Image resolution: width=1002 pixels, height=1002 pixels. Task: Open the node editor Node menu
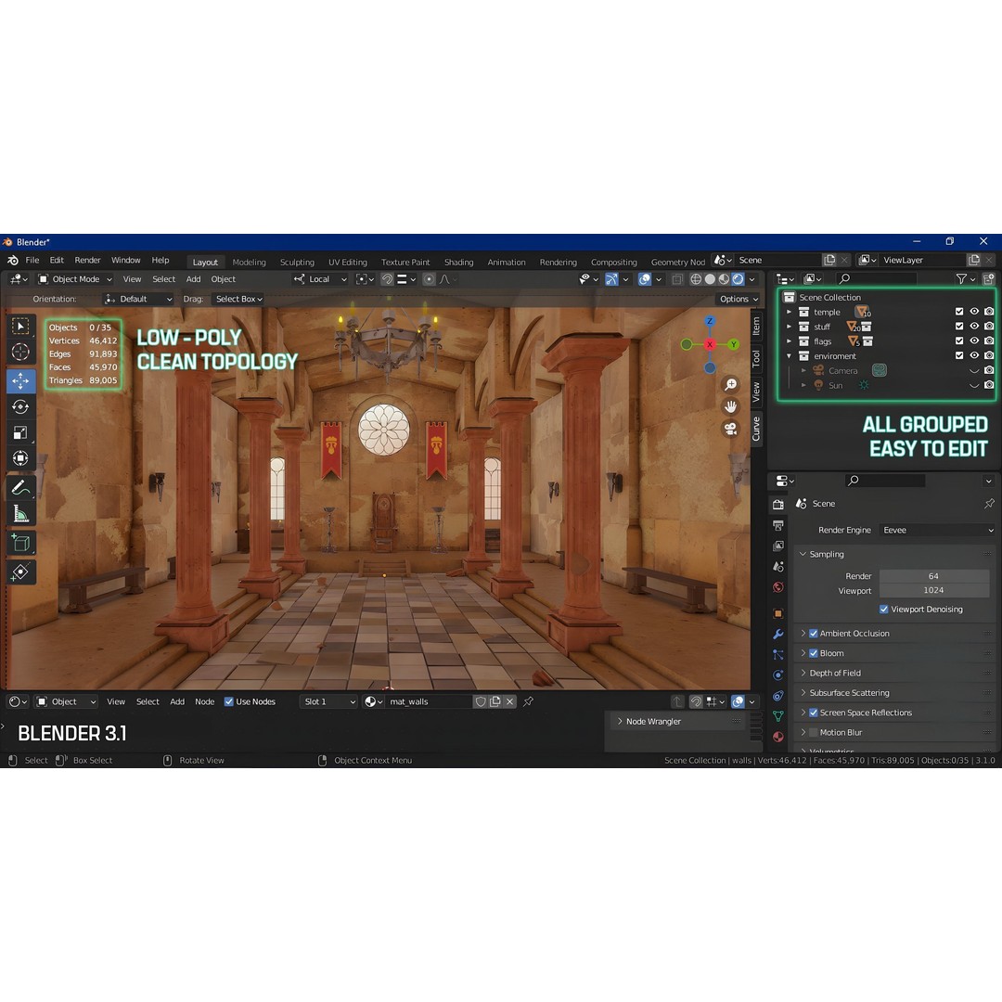click(x=204, y=701)
